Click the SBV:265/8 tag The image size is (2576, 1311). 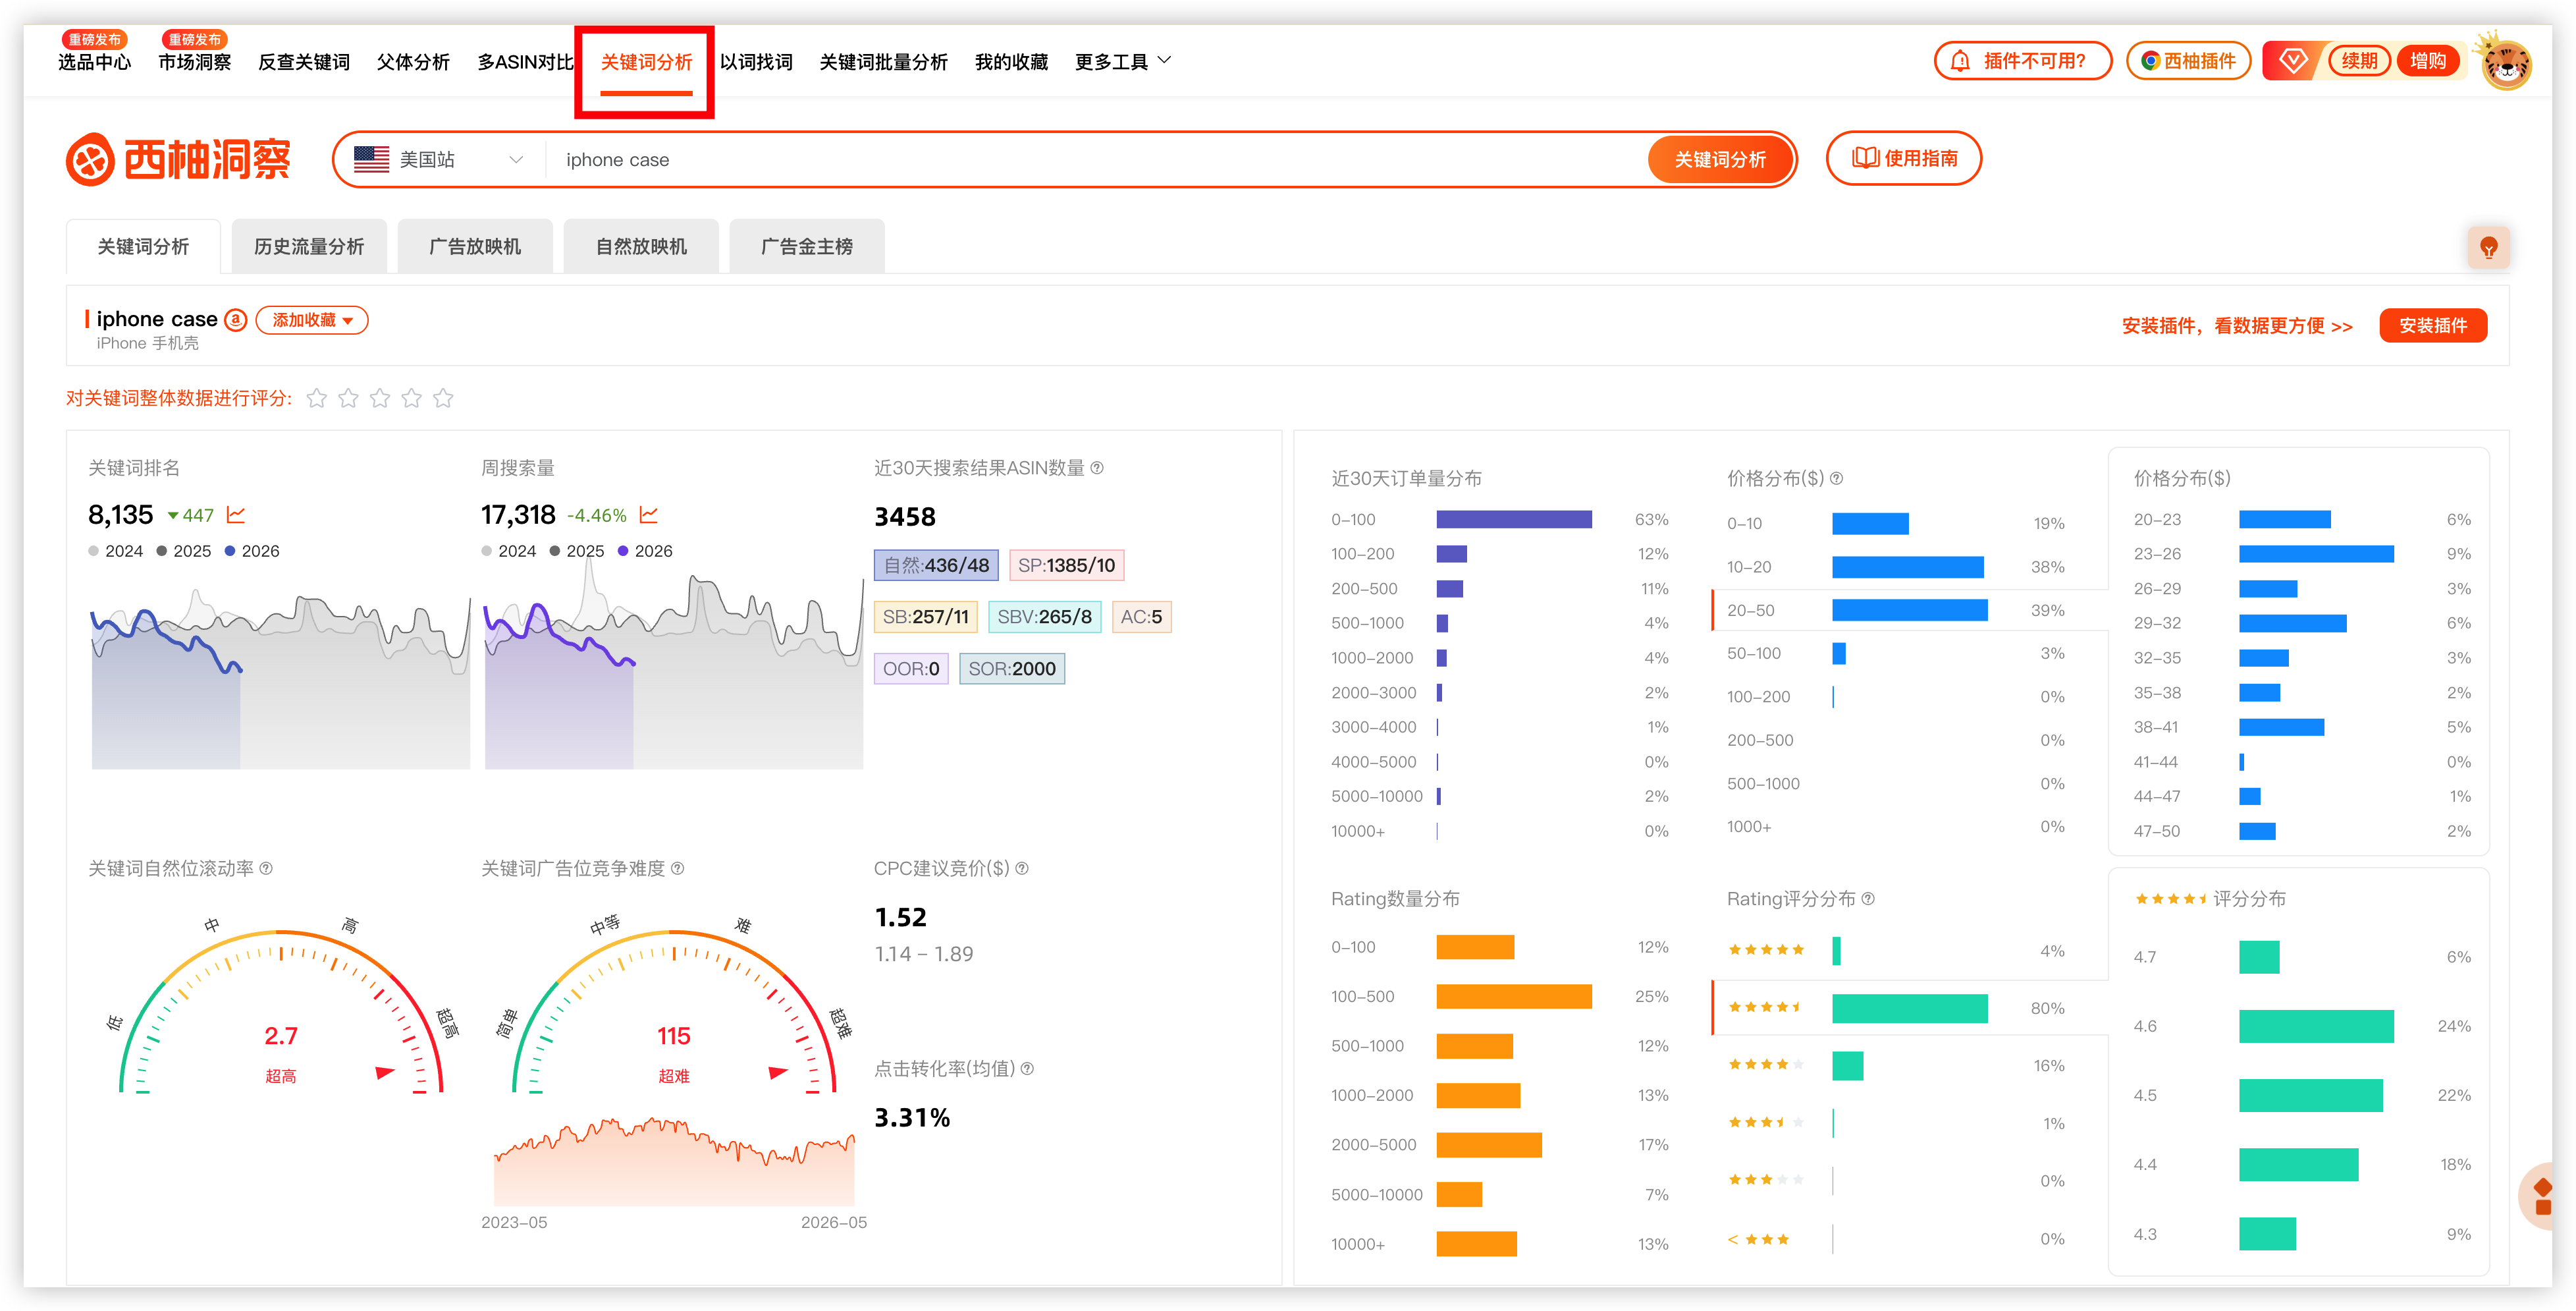pyautogui.click(x=1044, y=617)
